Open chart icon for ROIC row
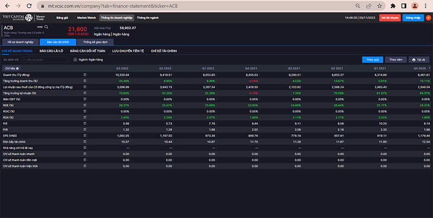Screen dimensions: 433x218 click(85, 111)
